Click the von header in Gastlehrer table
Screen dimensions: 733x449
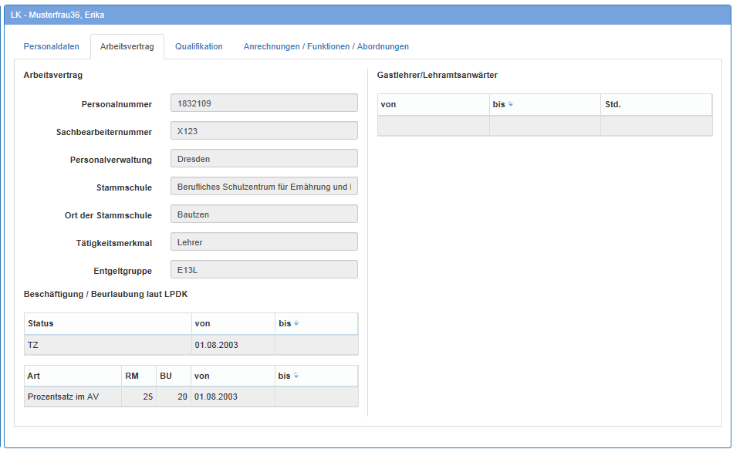click(x=433, y=104)
